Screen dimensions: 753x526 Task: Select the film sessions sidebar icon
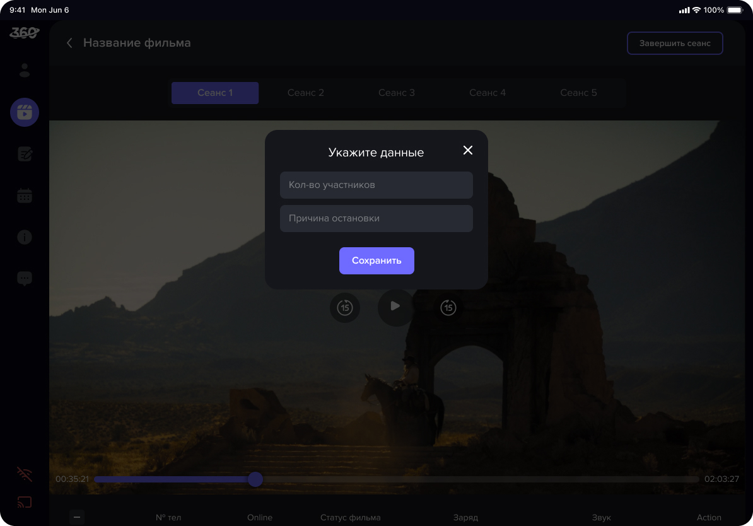[25, 113]
